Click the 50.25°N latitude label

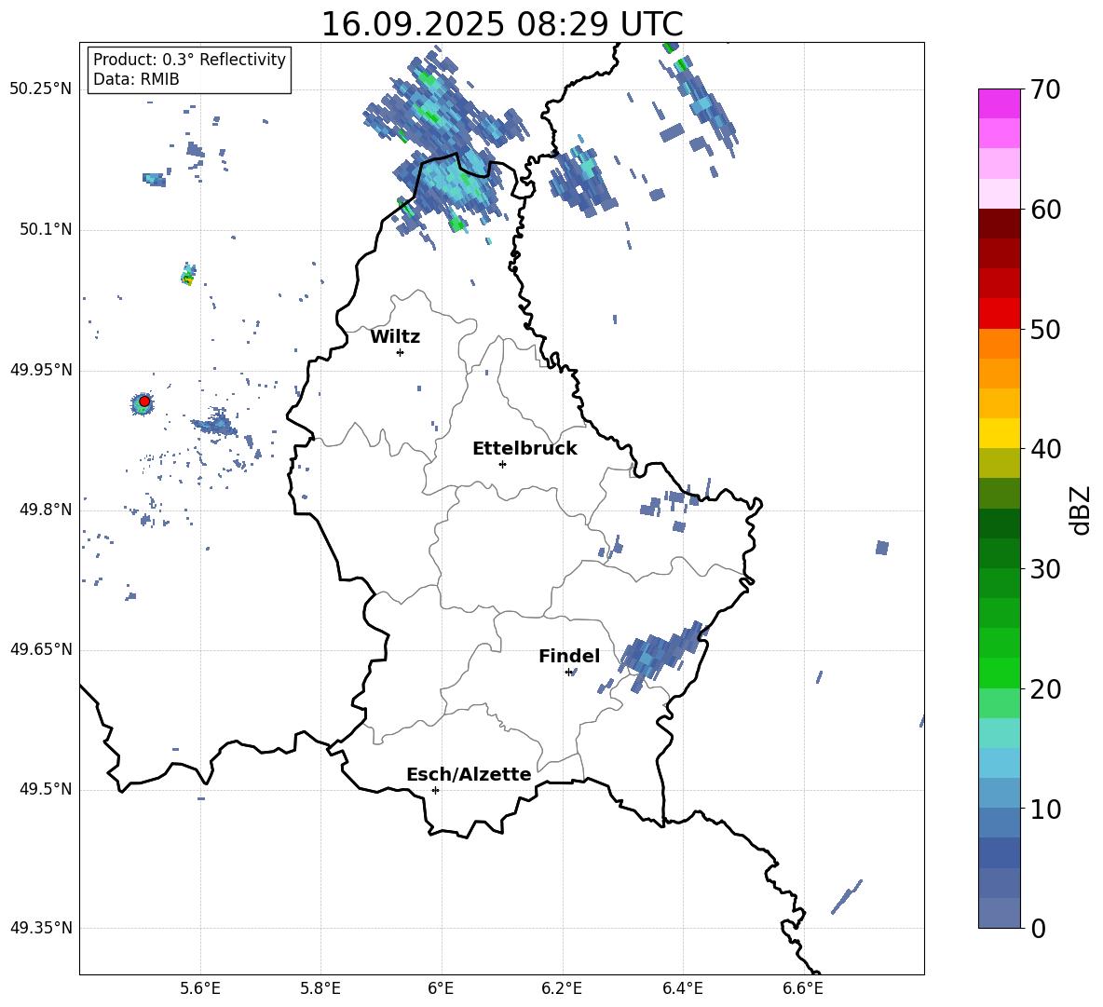tap(41, 89)
